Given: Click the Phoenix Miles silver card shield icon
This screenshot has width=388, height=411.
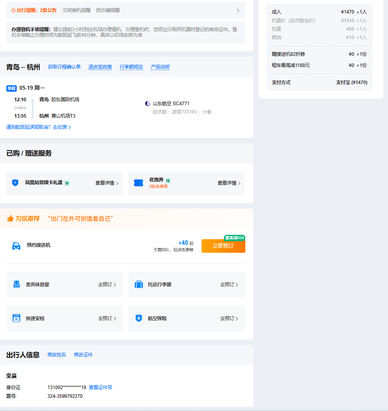Looking at the screenshot, I should [x=15, y=183].
